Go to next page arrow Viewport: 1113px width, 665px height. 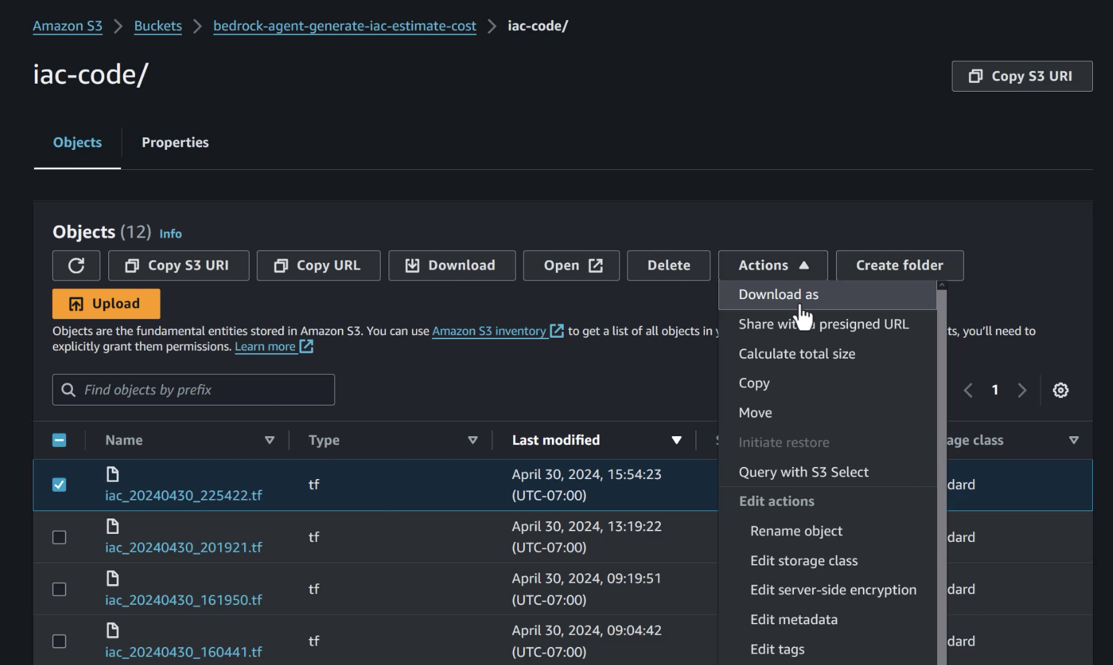tap(1021, 390)
